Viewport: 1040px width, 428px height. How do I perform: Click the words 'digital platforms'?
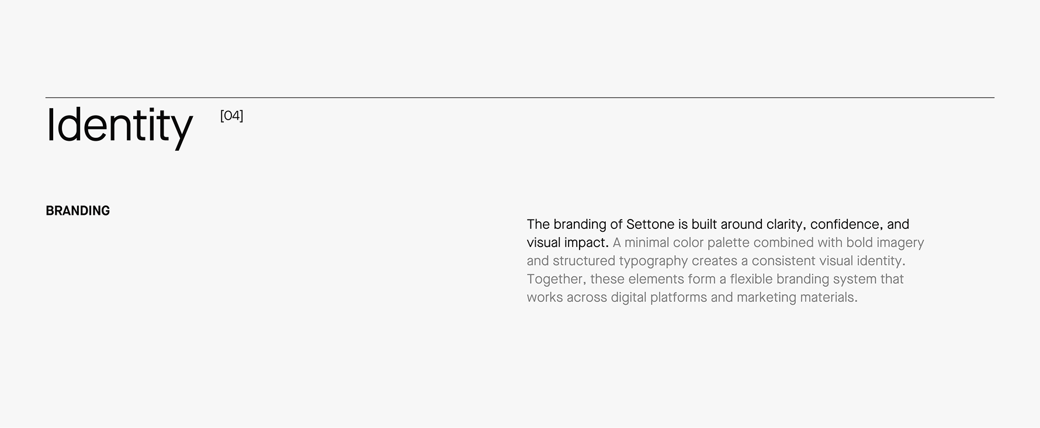(658, 297)
